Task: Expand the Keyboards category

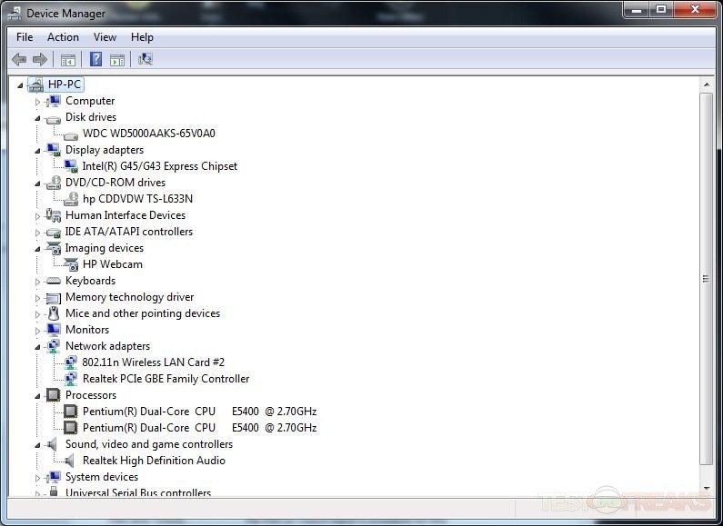Action: 38,282
